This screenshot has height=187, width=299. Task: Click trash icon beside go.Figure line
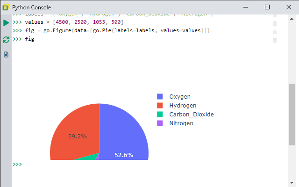(x=275, y=32)
